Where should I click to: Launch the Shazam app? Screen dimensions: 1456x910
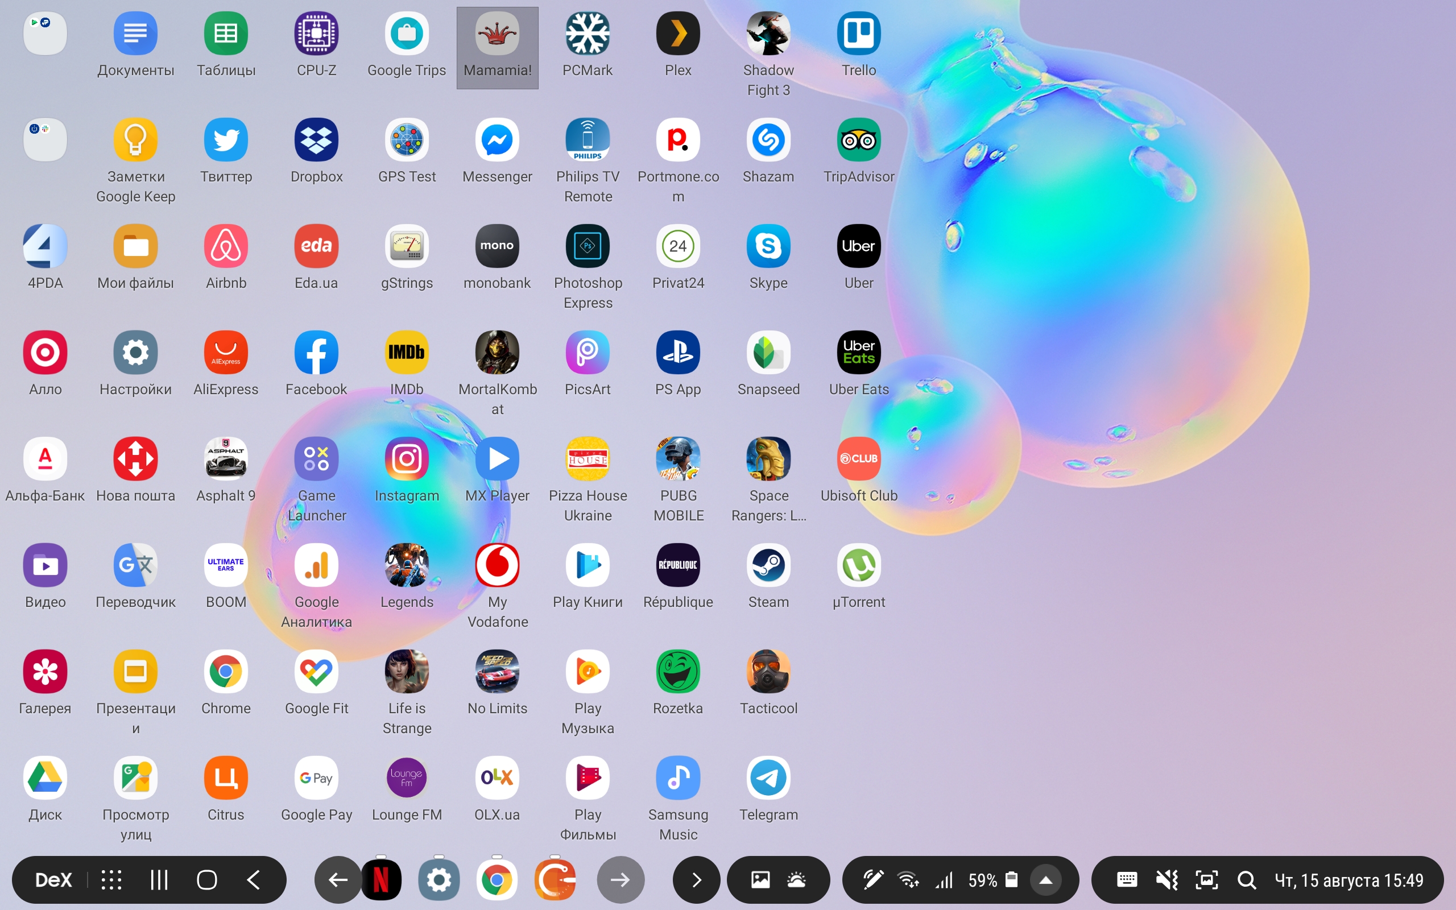(x=768, y=140)
